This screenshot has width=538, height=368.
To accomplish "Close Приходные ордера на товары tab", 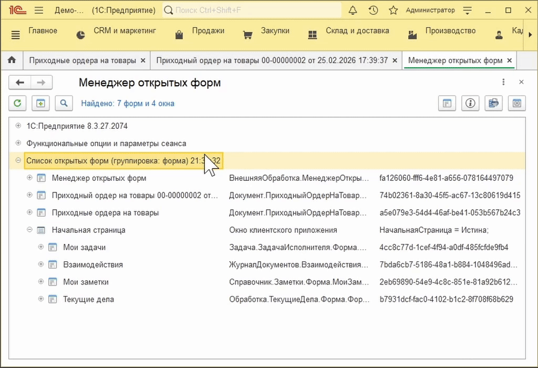I will (143, 60).
